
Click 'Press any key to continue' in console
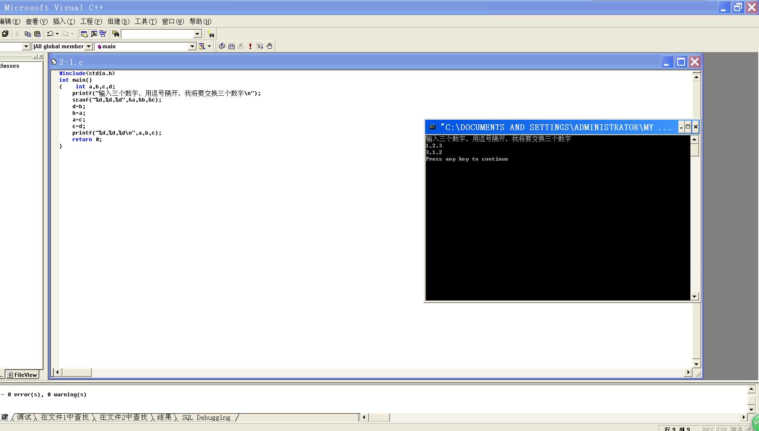[x=467, y=159]
